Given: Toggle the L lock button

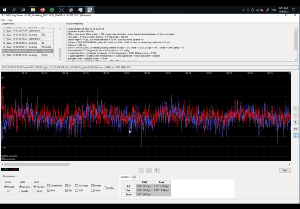Looking at the screenshot, I should tap(296, 136).
